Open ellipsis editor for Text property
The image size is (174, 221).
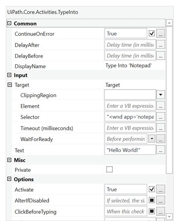(161, 150)
